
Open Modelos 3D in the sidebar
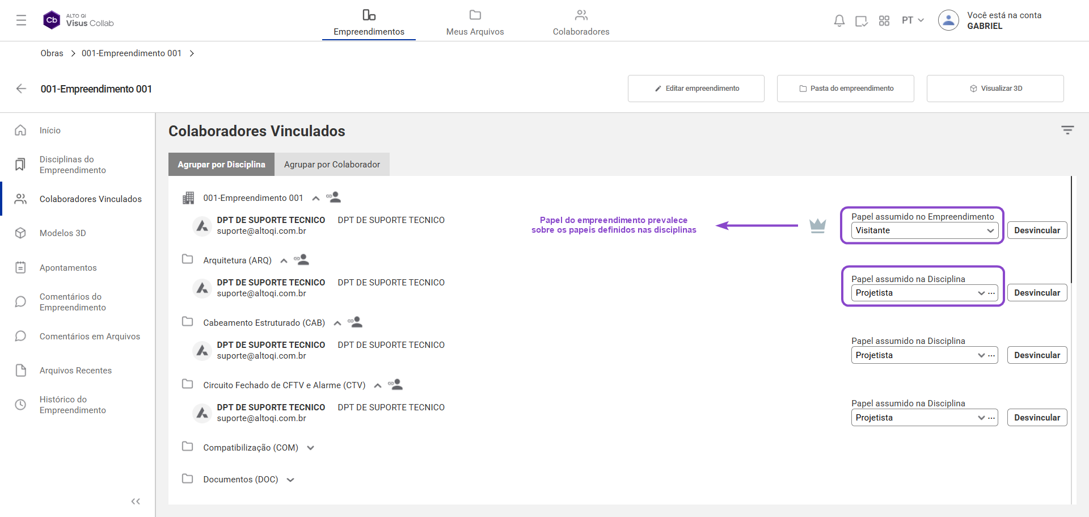[62, 233]
